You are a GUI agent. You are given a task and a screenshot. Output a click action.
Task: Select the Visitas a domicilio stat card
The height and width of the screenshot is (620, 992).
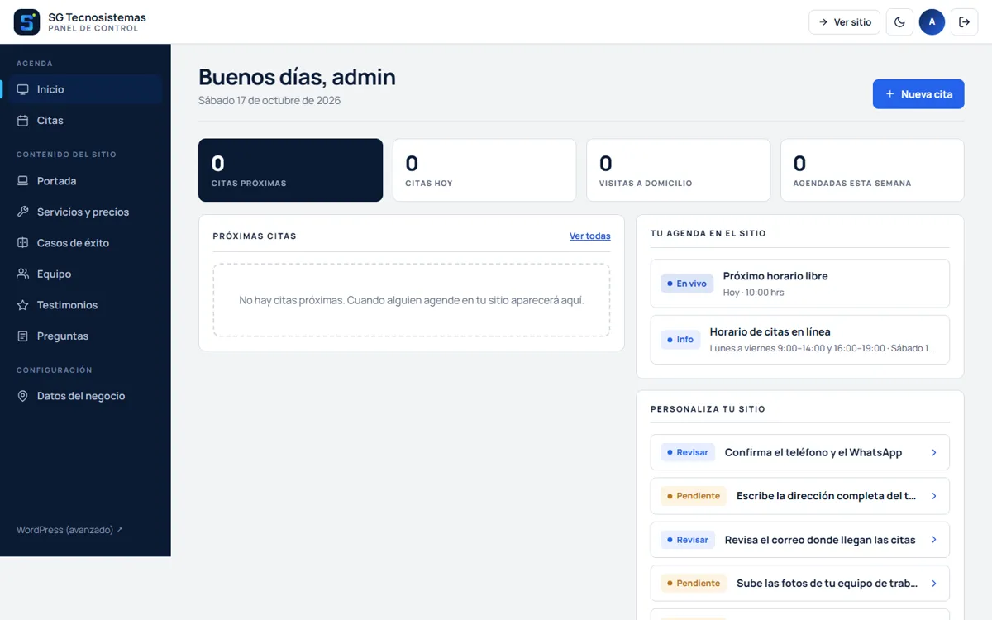pos(679,170)
